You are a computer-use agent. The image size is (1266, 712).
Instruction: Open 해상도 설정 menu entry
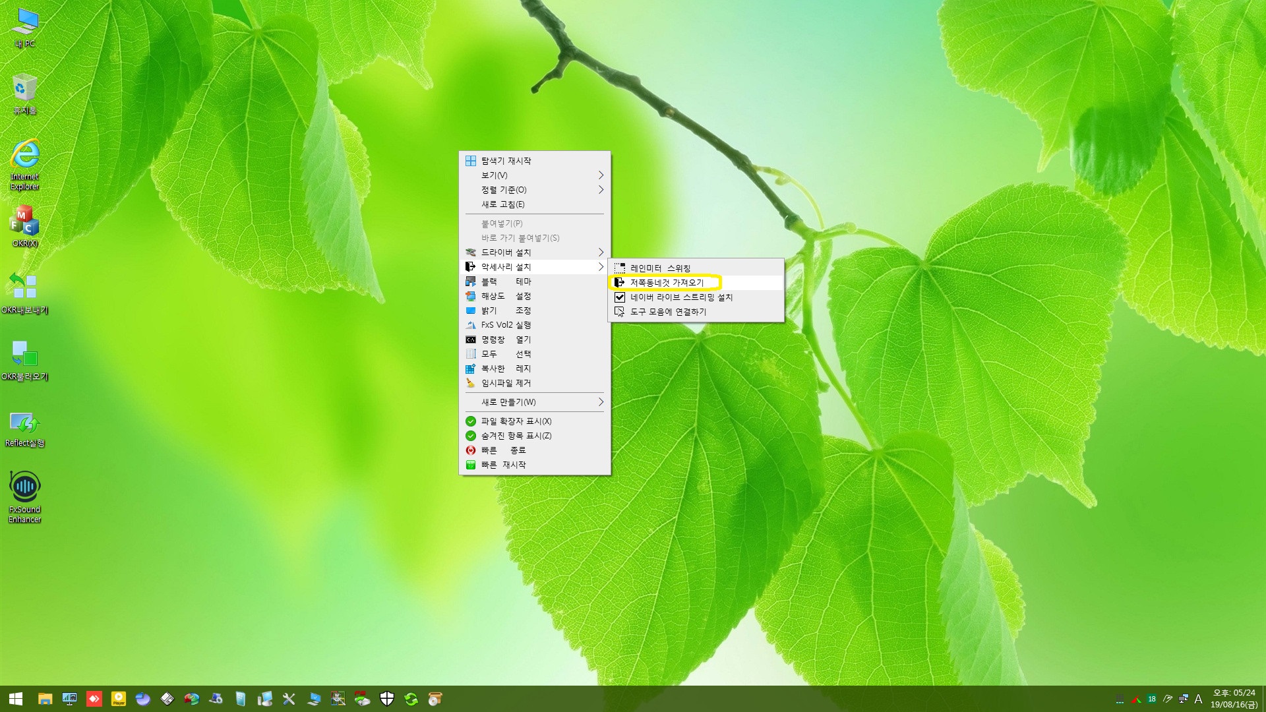535,296
